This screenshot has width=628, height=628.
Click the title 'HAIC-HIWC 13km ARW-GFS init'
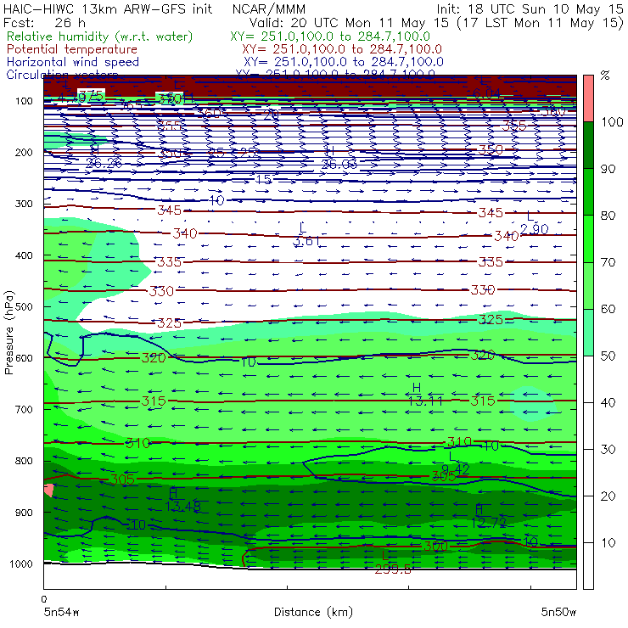108,8
